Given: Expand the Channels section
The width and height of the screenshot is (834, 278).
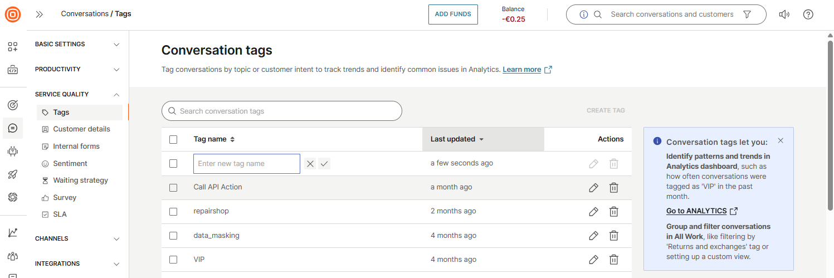Looking at the screenshot, I should point(77,239).
